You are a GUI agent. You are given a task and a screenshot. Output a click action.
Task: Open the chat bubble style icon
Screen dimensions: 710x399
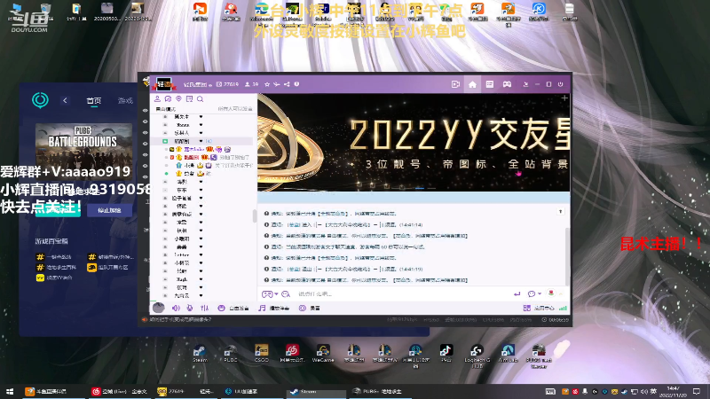(x=531, y=294)
